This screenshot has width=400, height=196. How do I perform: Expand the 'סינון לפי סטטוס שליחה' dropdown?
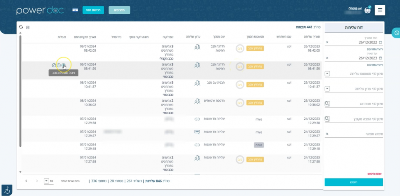click(327, 74)
